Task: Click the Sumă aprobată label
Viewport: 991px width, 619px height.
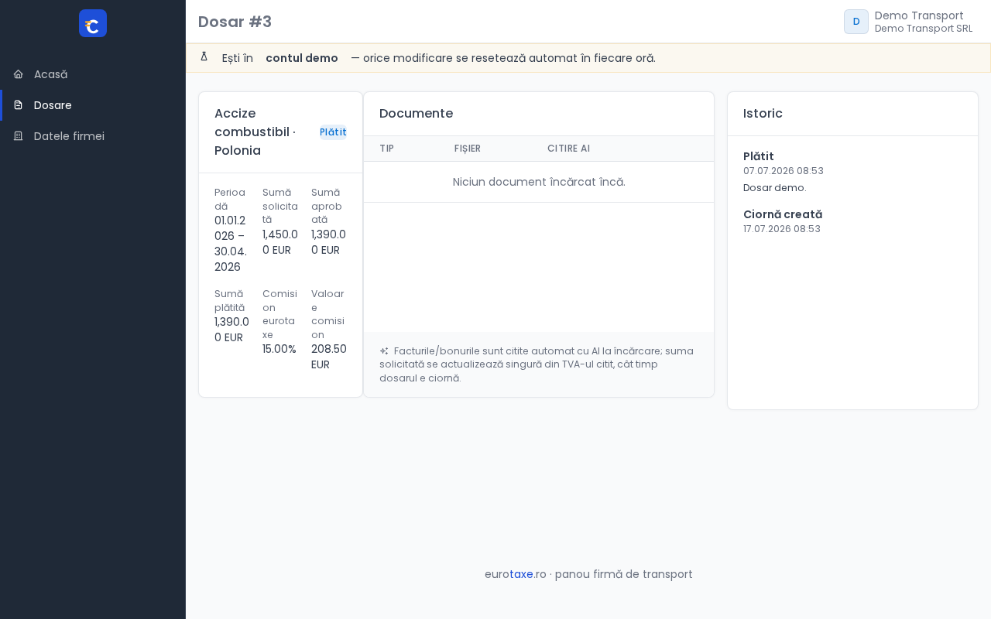Action: click(x=327, y=206)
